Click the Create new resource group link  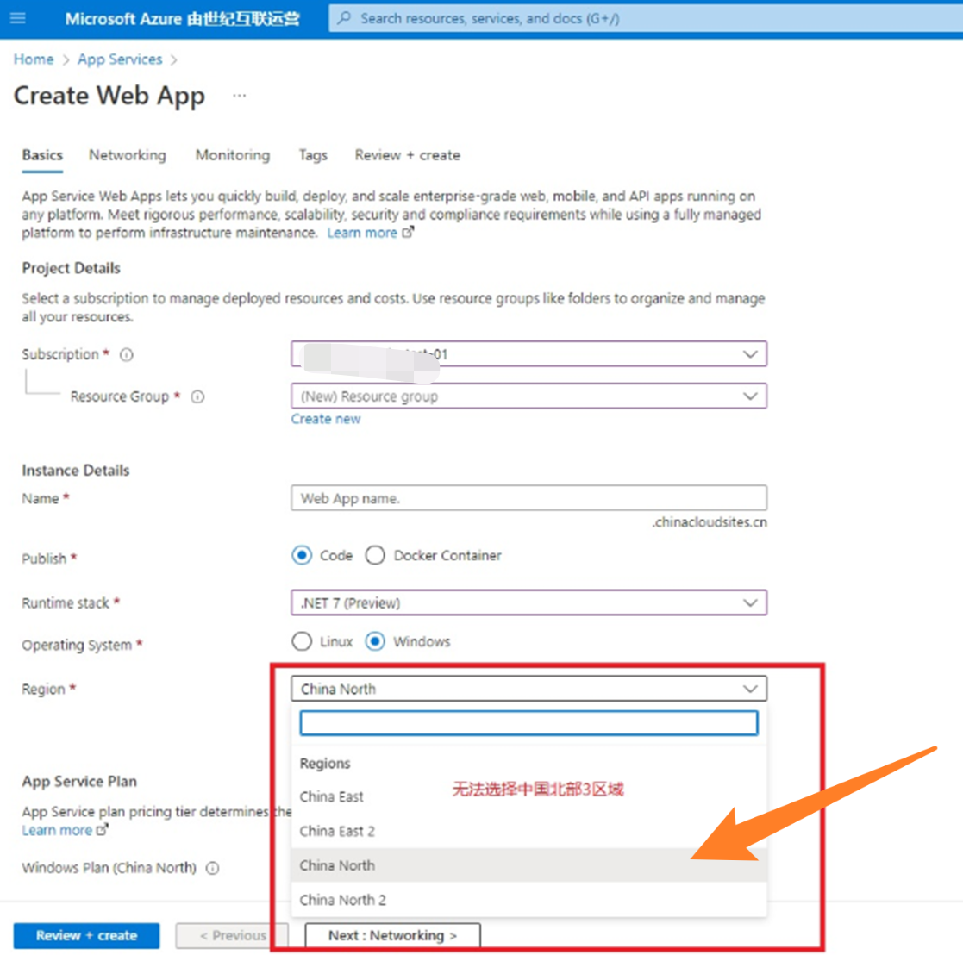tap(326, 419)
